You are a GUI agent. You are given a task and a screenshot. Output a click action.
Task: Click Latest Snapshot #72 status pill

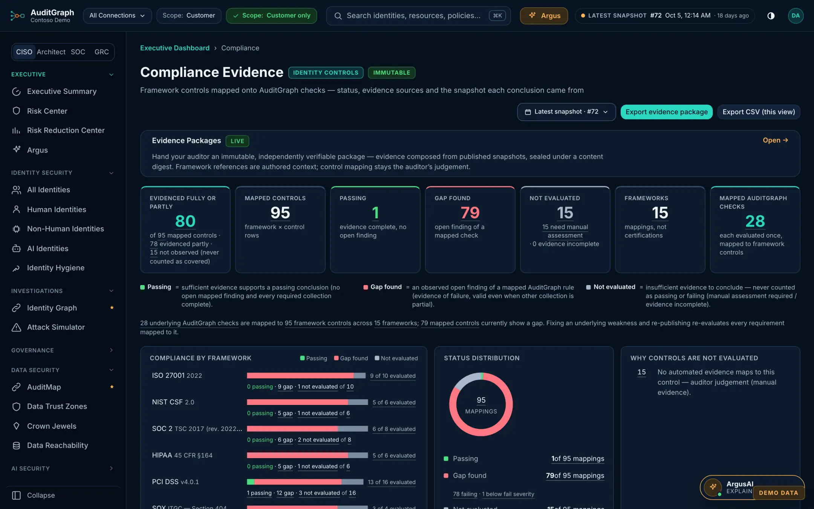(x=665, y=15)
